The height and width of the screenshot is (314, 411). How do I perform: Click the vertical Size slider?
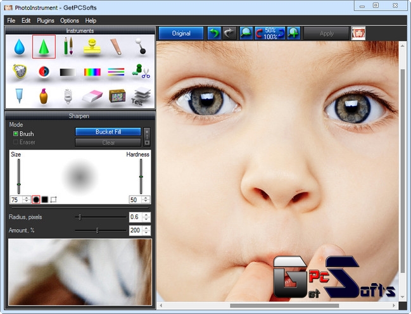[18, 176]
